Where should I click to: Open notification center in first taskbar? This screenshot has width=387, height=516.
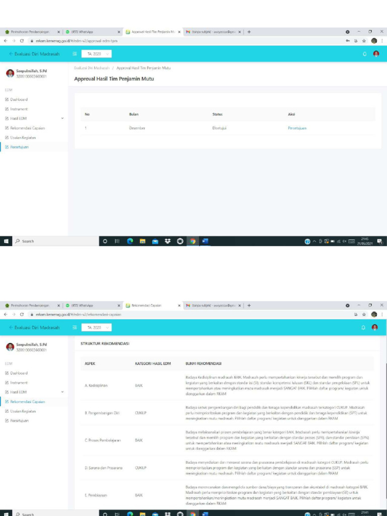(380, 241)
